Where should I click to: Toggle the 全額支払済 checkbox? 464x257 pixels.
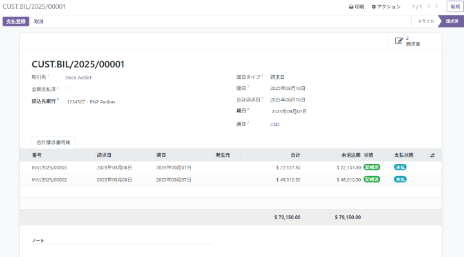pyautogui.click(x=68, y=89)
